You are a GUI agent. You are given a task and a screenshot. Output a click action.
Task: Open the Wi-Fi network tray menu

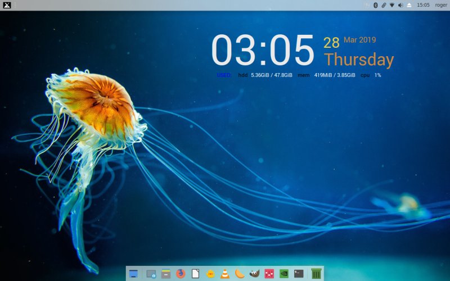392,5
